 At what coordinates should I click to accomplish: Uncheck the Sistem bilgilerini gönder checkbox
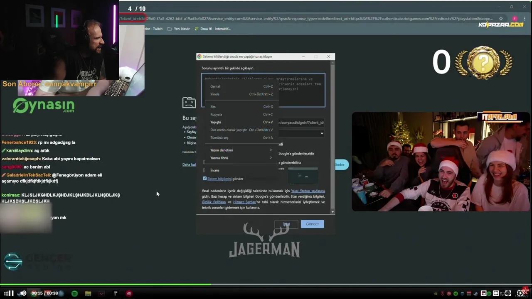pyautogui.click(x=204, y=179)
